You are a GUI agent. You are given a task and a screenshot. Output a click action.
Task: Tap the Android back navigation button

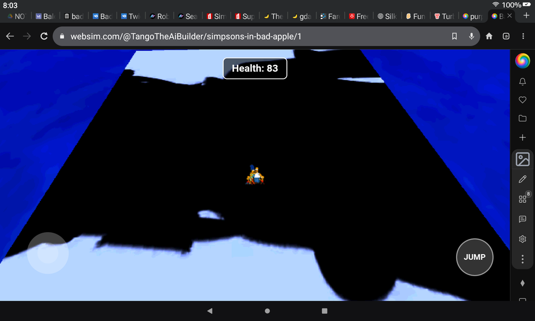point(210,311)
